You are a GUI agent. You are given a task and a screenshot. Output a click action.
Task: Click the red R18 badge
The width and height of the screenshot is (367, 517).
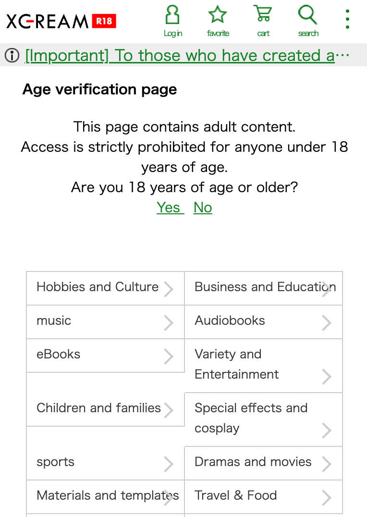[x=105, y=21]
